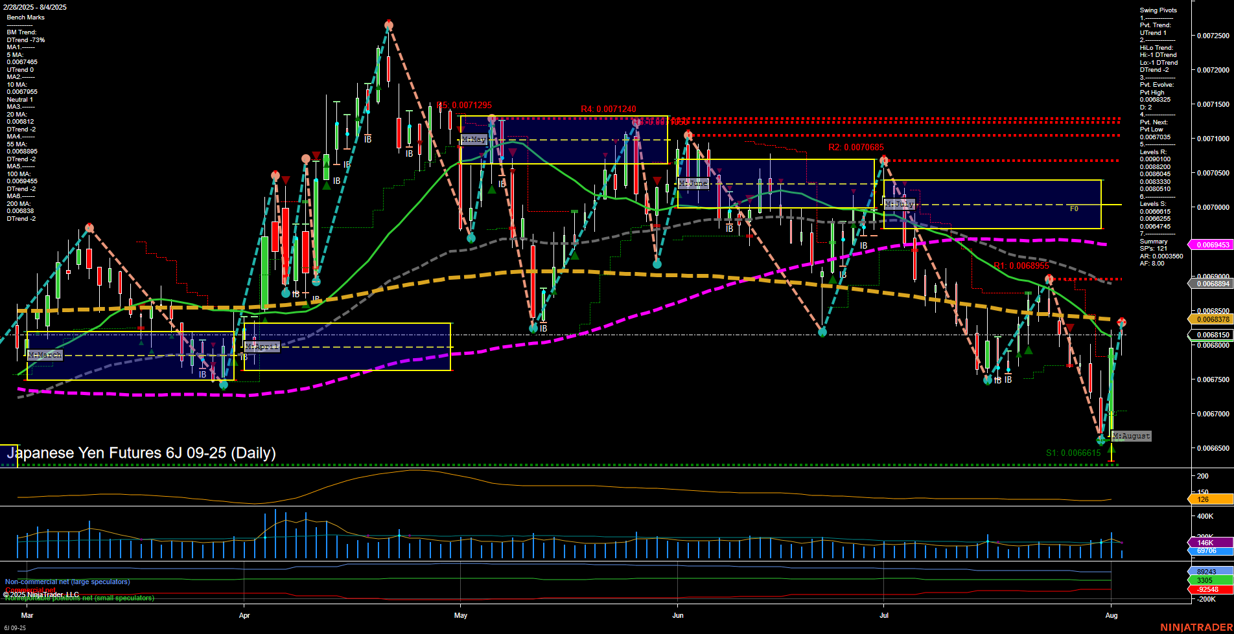
Task: Click the orange 126 indicator value marker
Action: pos(1211,499)
